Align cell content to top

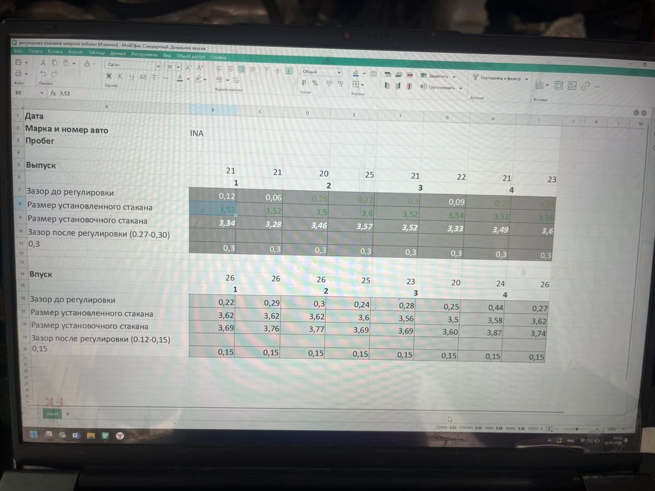[266, 70]
